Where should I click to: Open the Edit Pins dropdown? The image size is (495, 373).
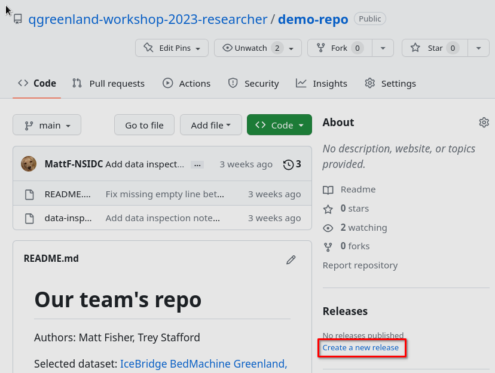click(x=172, y=48)
